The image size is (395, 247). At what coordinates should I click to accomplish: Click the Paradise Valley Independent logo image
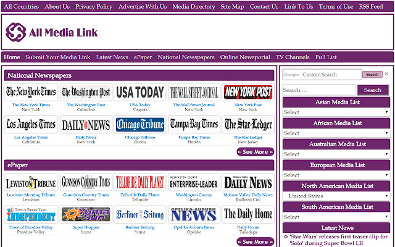(31, 214)
